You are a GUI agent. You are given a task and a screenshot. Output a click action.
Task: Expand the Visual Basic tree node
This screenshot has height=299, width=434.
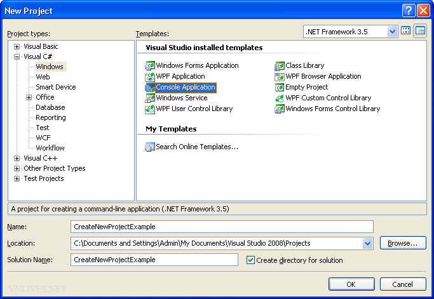[x=17, y=46]
